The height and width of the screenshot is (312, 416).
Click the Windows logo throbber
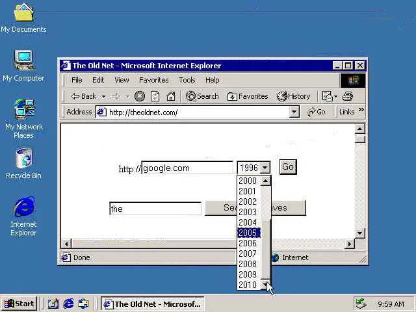point(353,81)
